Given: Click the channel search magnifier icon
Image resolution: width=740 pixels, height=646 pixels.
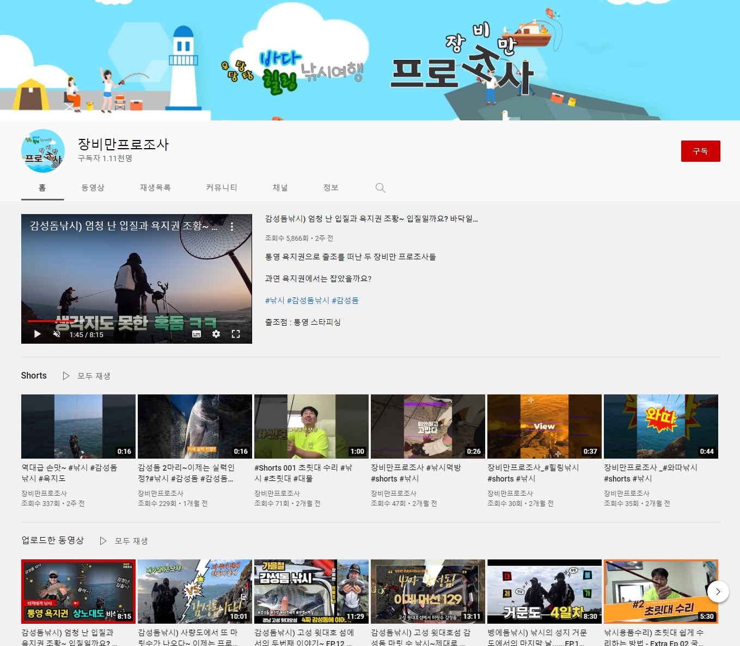Looking at the screenshot, I should click(x=380, y=188).
